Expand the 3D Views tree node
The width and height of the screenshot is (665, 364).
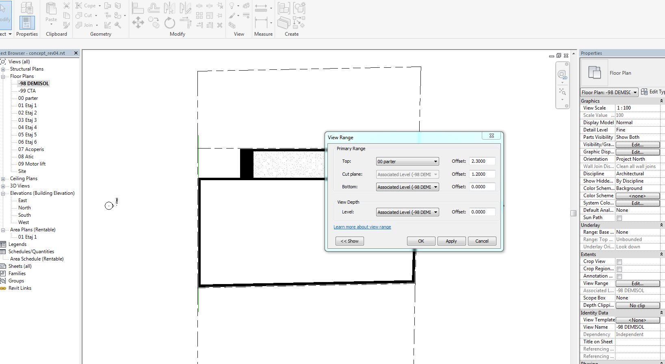(3, 186)
